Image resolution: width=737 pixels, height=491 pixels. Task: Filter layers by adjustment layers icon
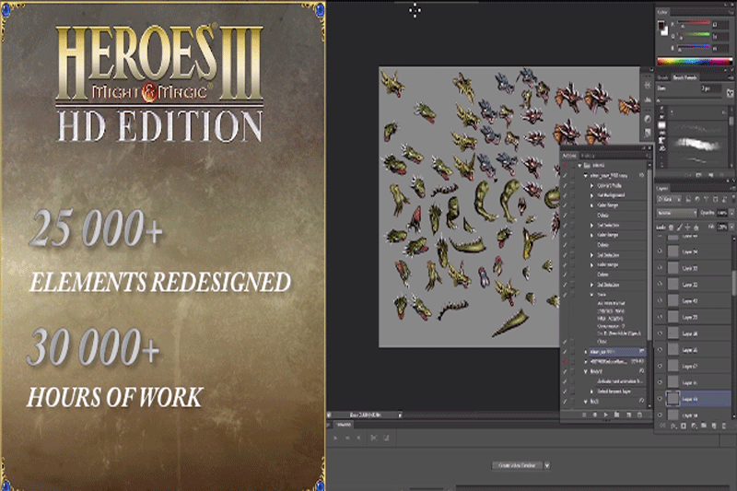[x=697, y=199]
